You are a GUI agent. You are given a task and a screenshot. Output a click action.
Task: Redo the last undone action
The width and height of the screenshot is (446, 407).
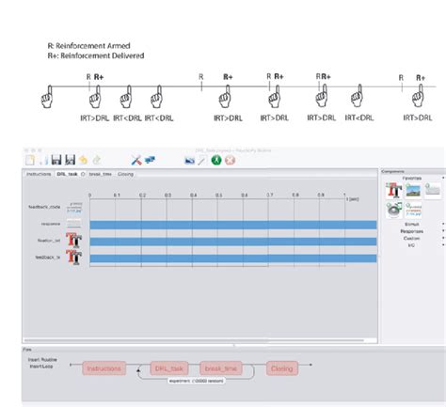coord(97,160)
